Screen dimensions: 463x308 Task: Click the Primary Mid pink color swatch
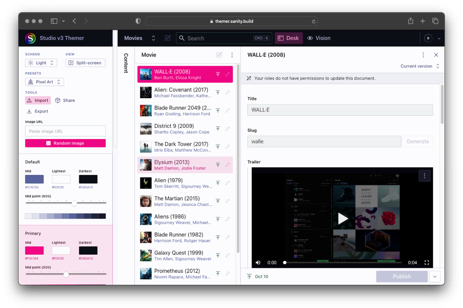point(34,250)
